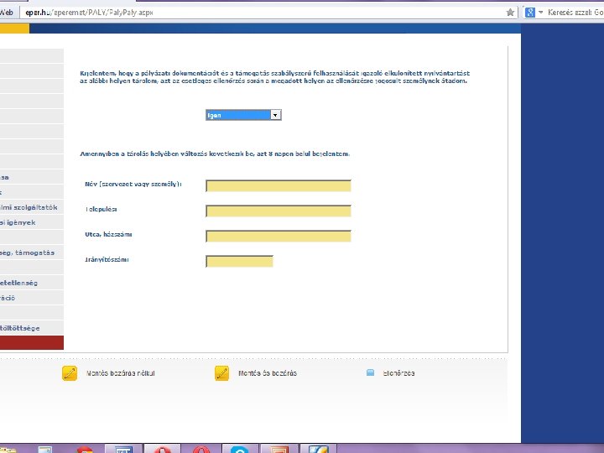Click the 'Település' input field
This screenshot has height=453, width=604.
click(279, 211)
